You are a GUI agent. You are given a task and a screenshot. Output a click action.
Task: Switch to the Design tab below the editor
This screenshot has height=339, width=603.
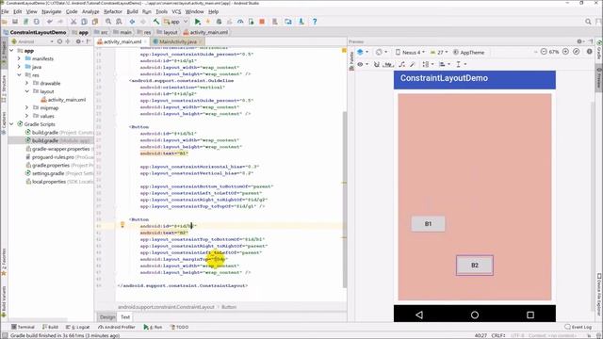[107, 317]
